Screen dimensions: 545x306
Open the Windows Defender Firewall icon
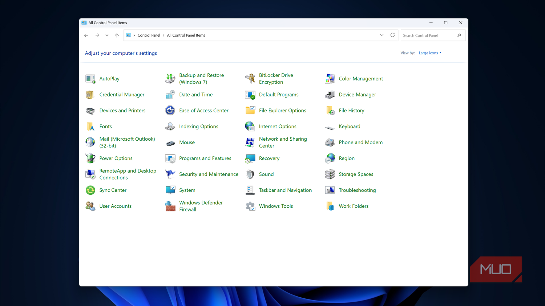tap(170, 206)
